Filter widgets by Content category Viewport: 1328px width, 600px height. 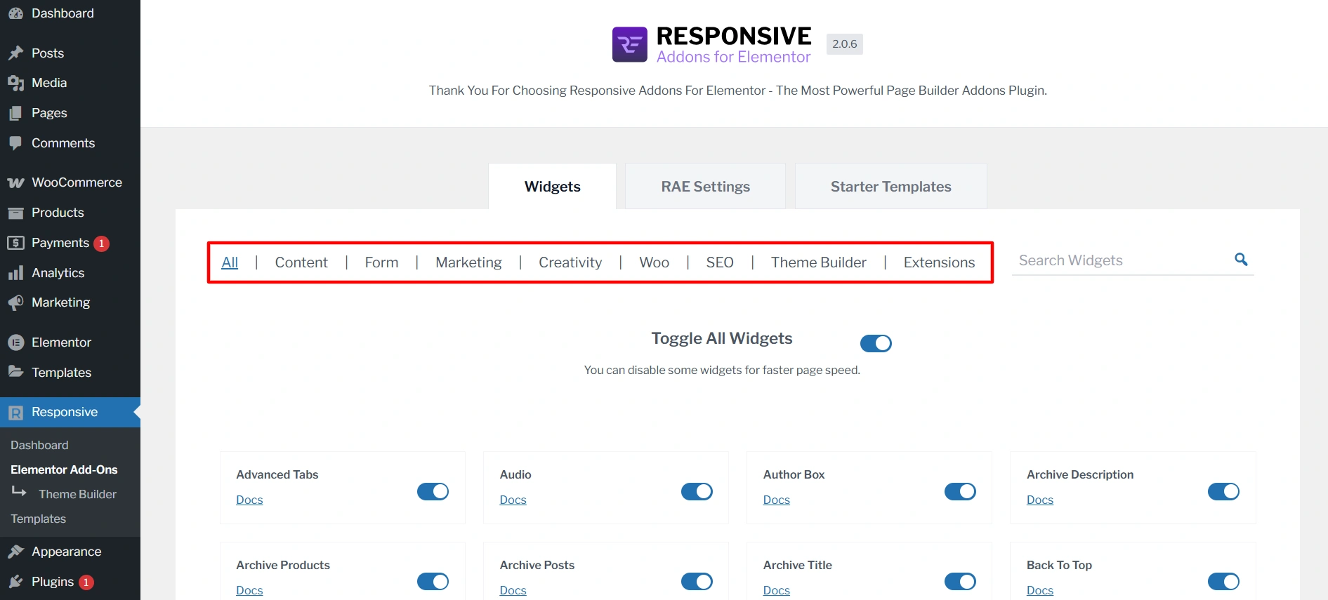[x=301, y=262]
